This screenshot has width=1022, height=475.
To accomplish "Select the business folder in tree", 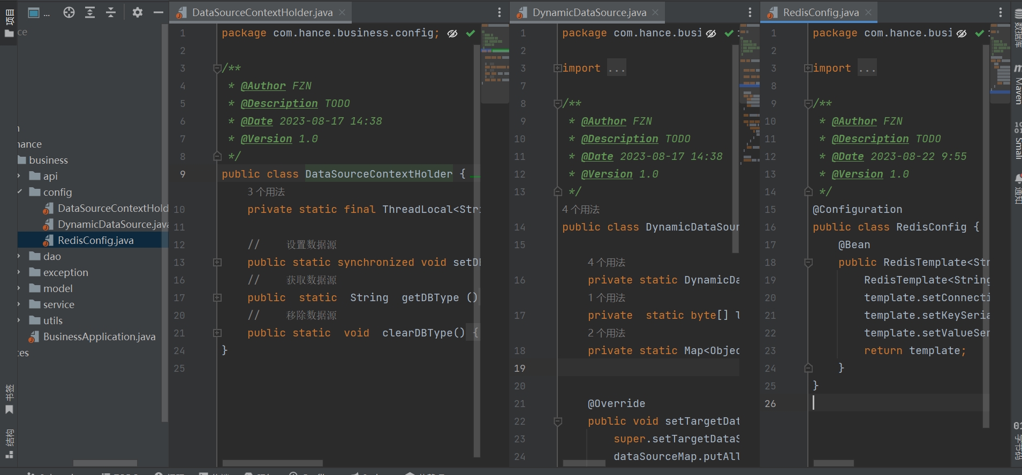I will (x=48, y=160).
